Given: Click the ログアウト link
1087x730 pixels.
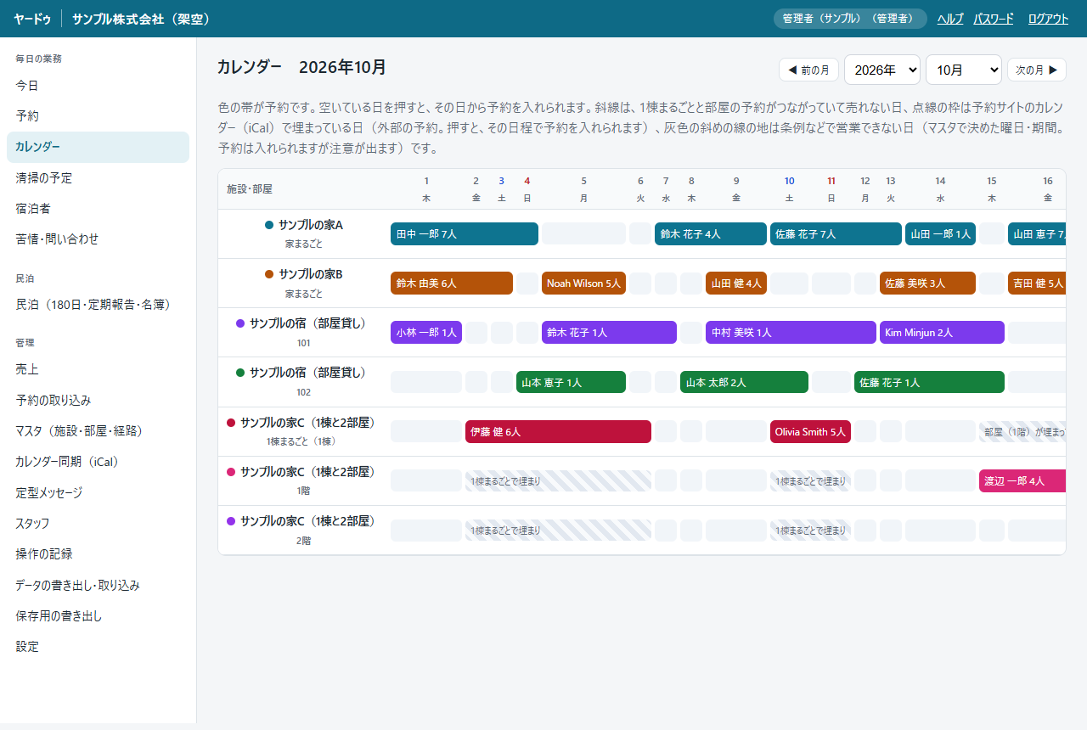Looking at the screenshot, I should pos(1048,19).
